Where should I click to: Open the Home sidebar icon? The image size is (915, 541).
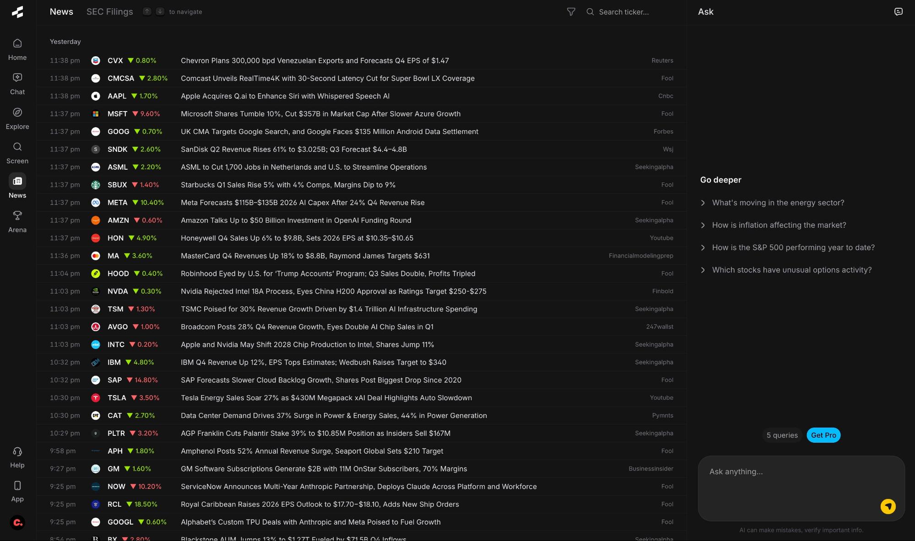click(17, 44)
